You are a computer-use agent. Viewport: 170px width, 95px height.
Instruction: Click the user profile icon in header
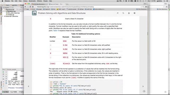129,13
